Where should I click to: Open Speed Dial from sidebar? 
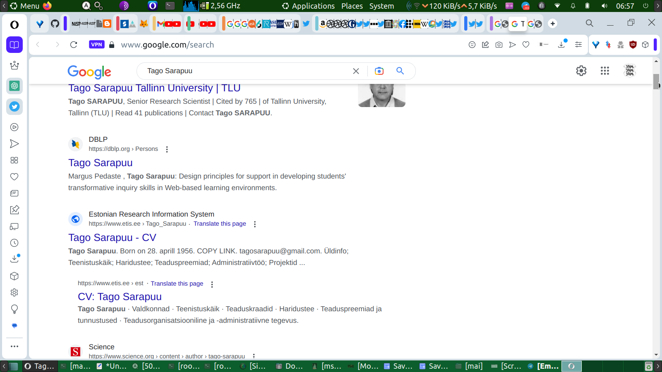tap(14, 160)
